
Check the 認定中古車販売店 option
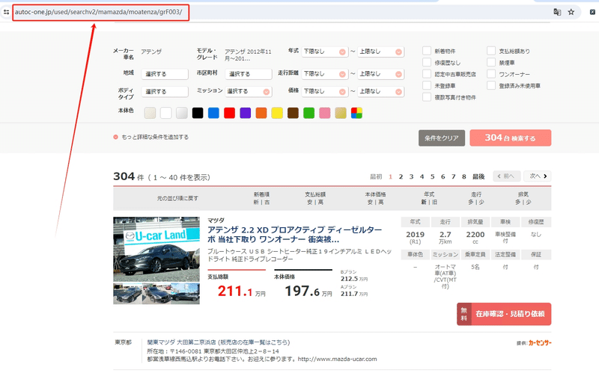[x=427, y=74]
